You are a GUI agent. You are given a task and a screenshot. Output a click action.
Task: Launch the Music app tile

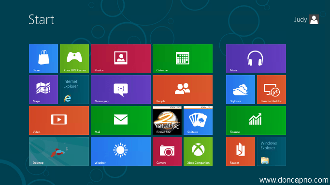(256, 59)
